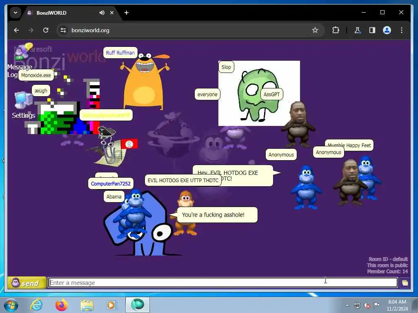The height and width of the screenshot is (313, 418).
Task: Open the network tray icon
Action: (x=357, y=306)
